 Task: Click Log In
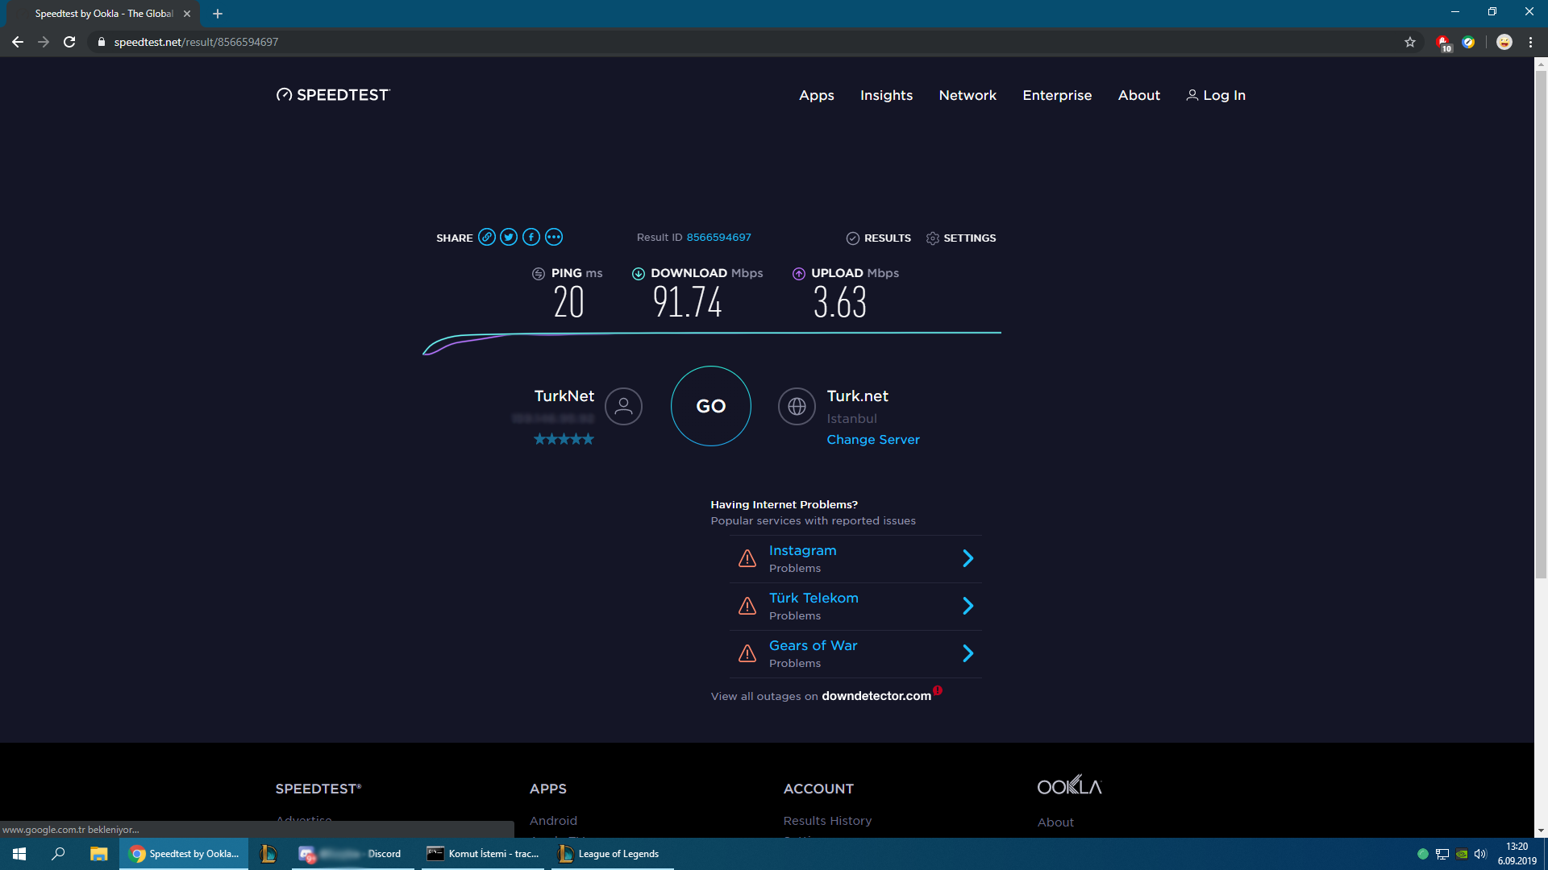click(x=1216, y=95)
